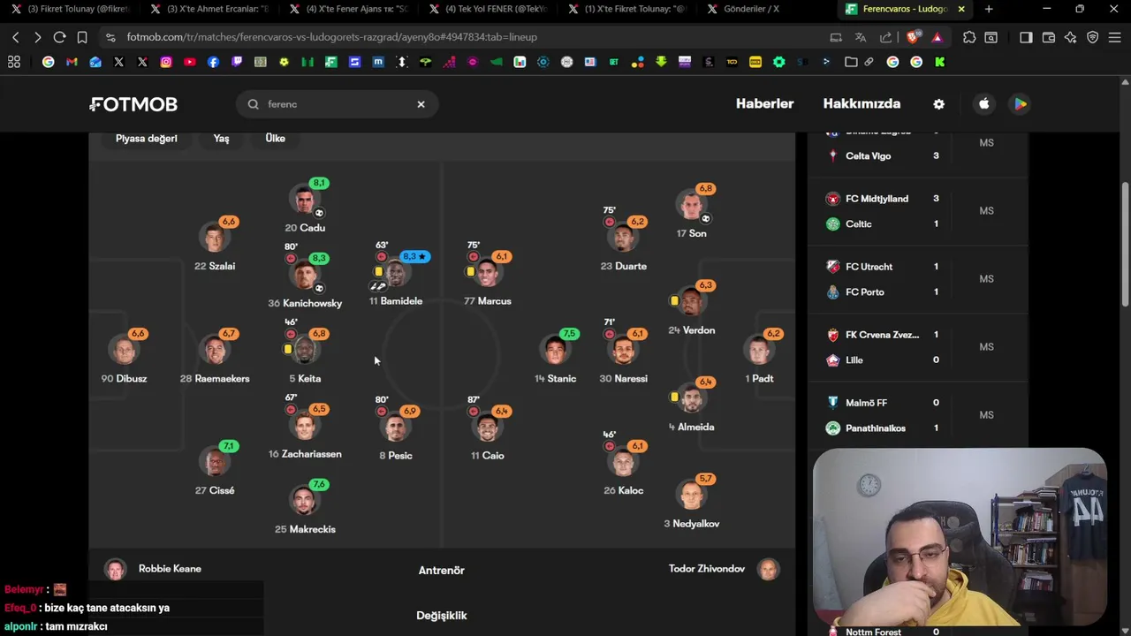Open the Twitch bookmark

coord(237,62)
